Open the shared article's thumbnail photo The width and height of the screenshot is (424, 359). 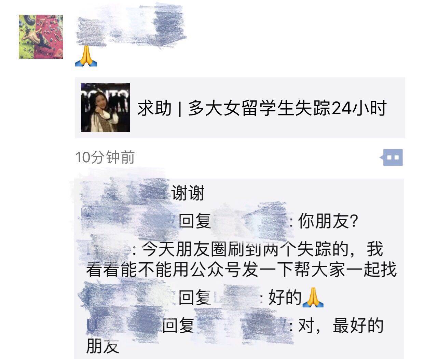click(x=106, y=107)
